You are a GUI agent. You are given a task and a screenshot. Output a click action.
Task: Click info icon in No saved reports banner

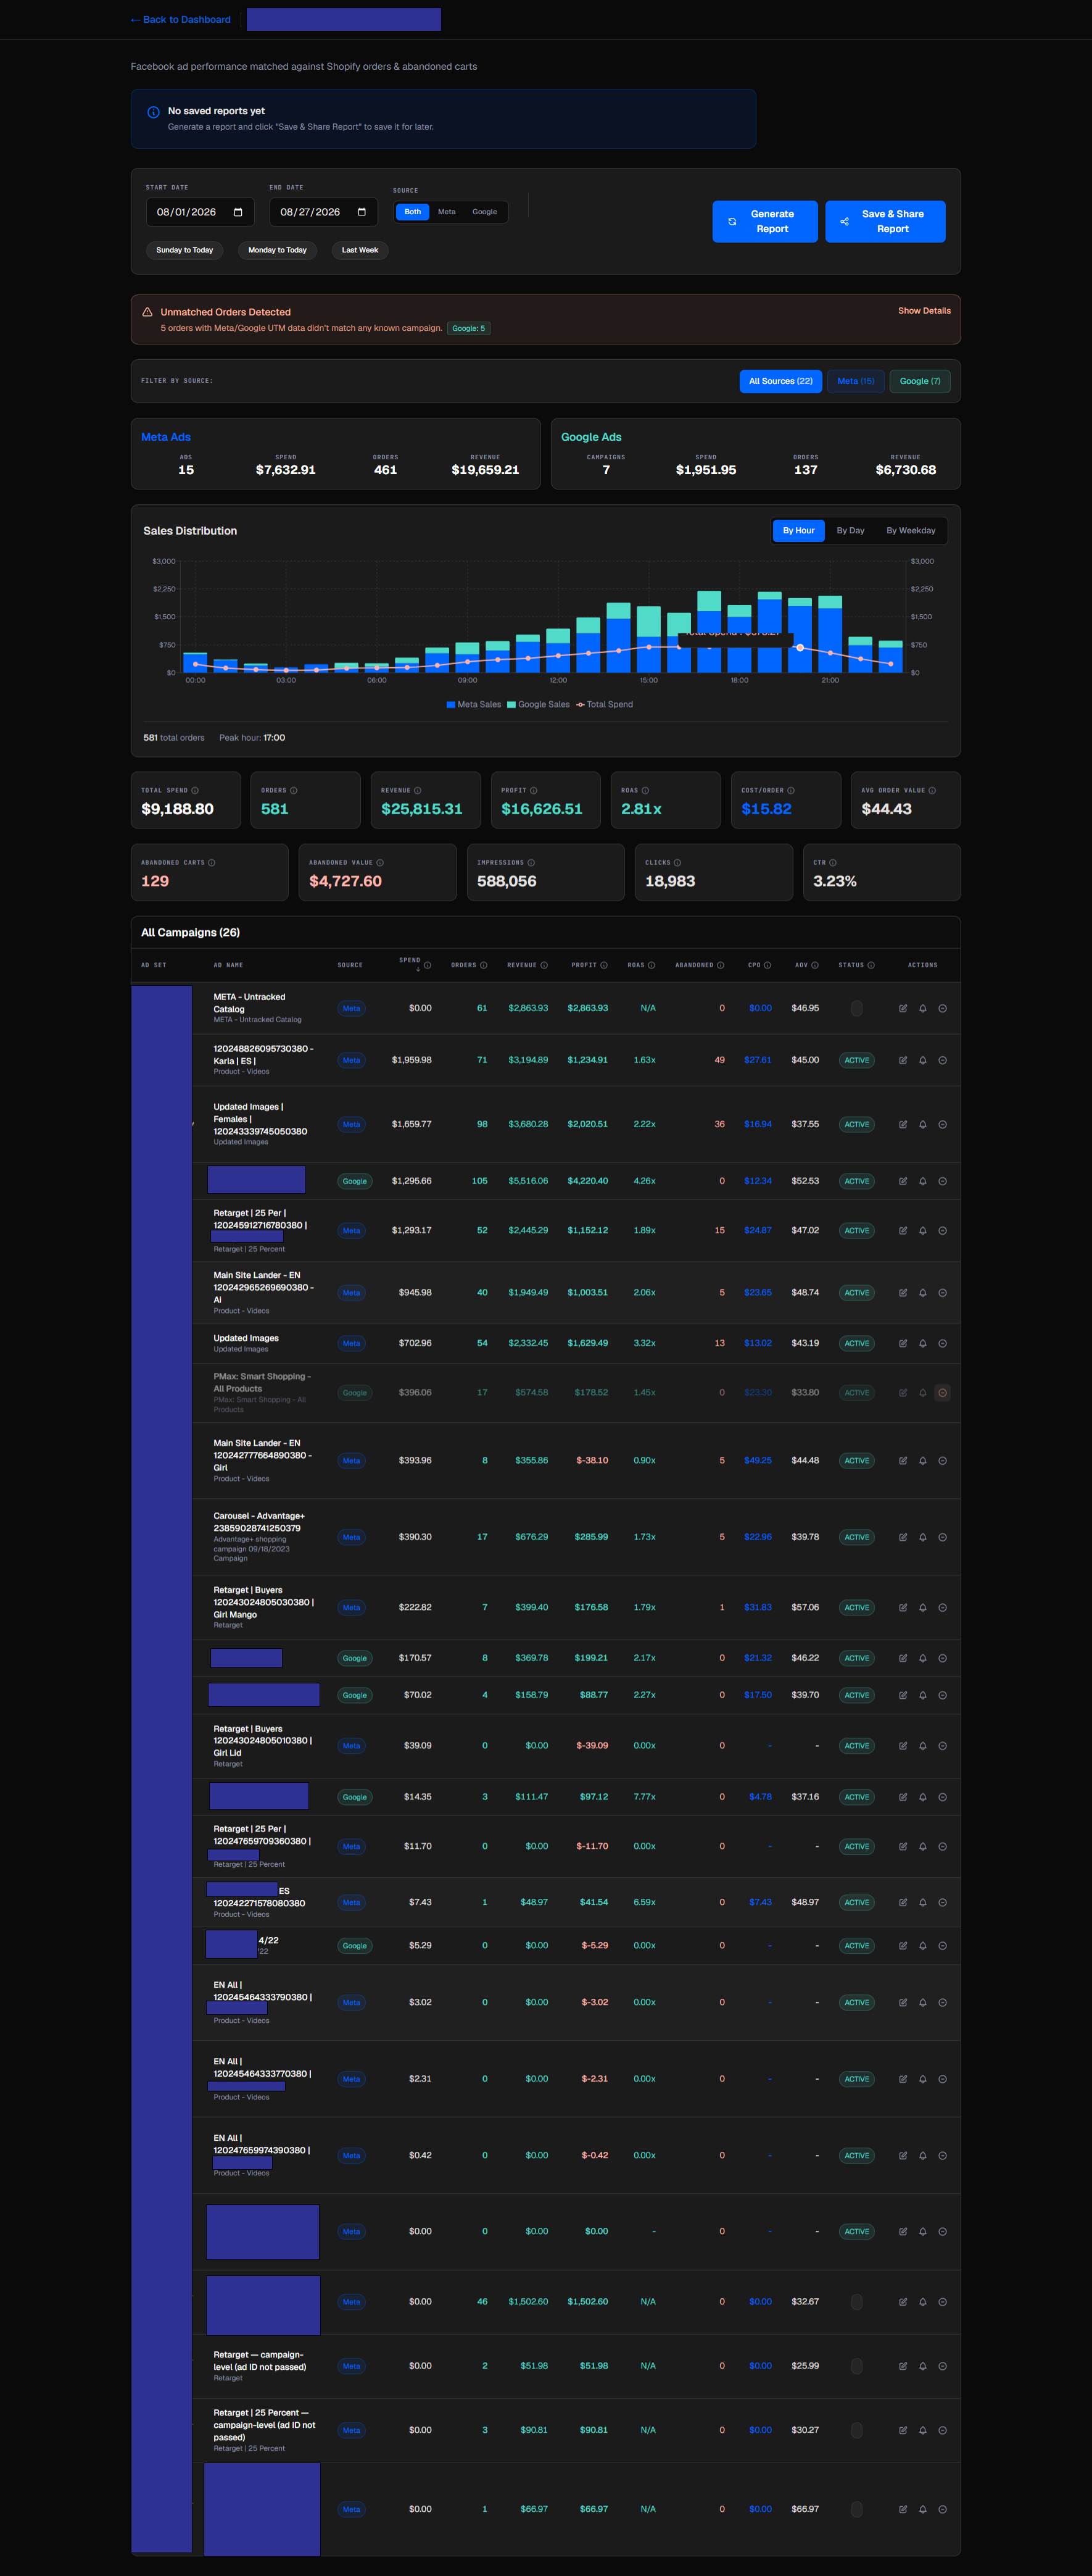(153, 112)
